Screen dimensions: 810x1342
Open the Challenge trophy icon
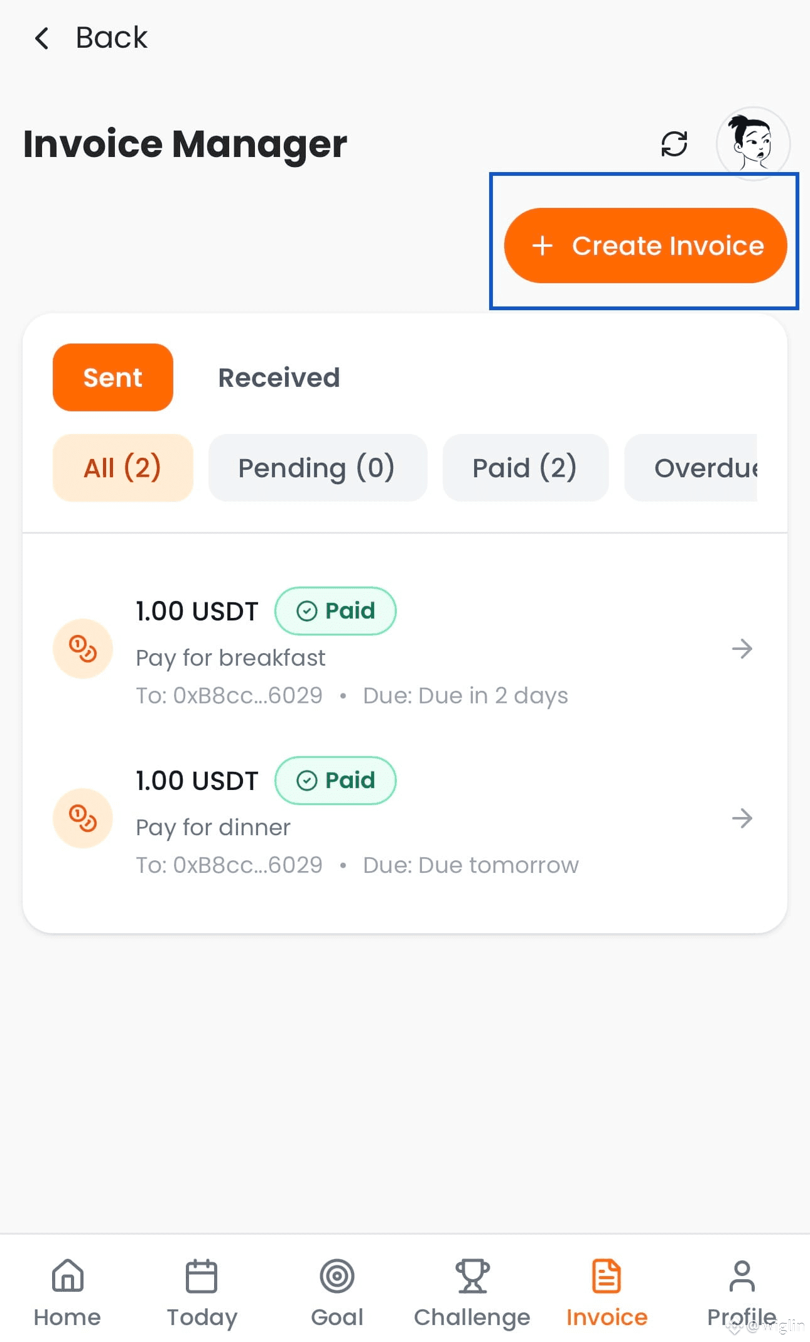click(x=472, y=1276)
